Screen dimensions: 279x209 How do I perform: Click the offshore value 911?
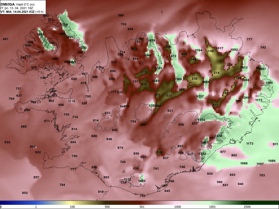click(x=275, y=144)
